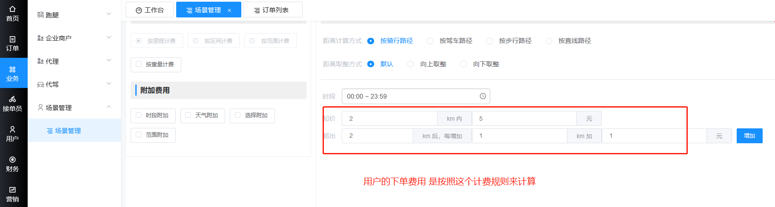Close the 场景管理 tab with x
The image size is (775, 207).
[229, 10]
